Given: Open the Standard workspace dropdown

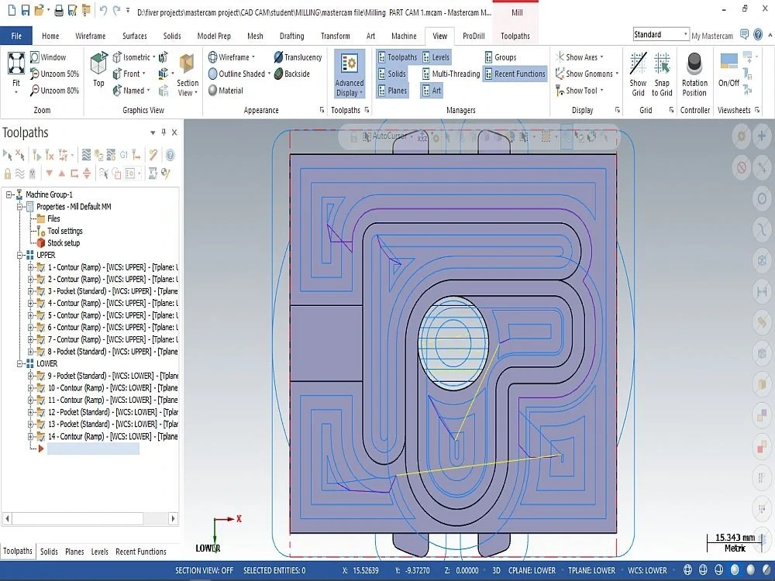Looking at the screenshot, I should 686,34.
